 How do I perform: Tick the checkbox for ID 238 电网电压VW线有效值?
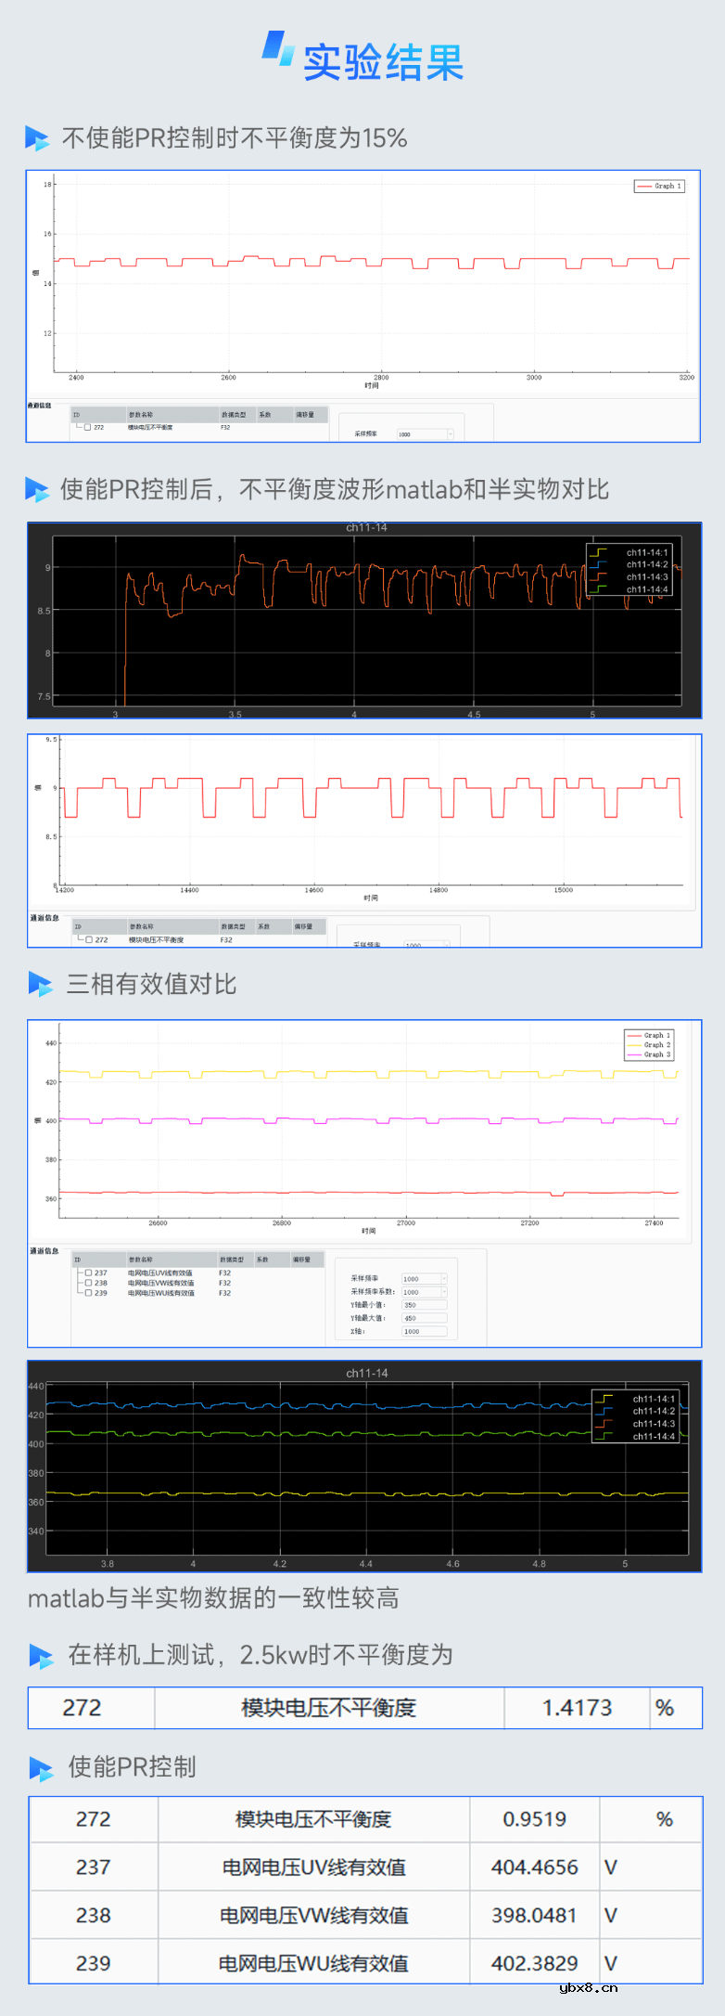click(x=88, y=1283)
